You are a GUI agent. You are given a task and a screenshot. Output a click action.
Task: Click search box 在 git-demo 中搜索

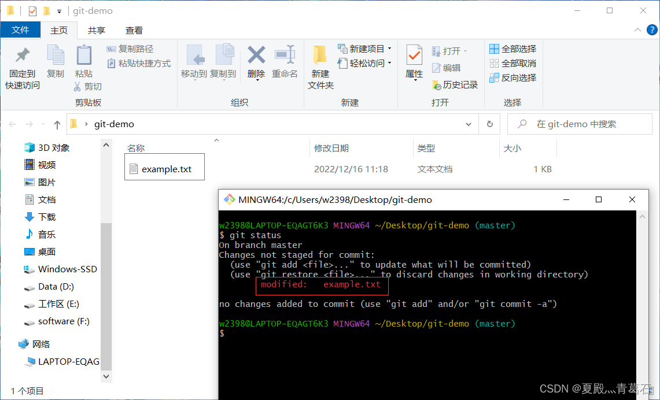click(580, 124)
